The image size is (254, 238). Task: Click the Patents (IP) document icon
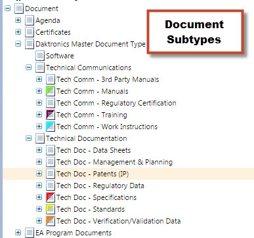51,174
